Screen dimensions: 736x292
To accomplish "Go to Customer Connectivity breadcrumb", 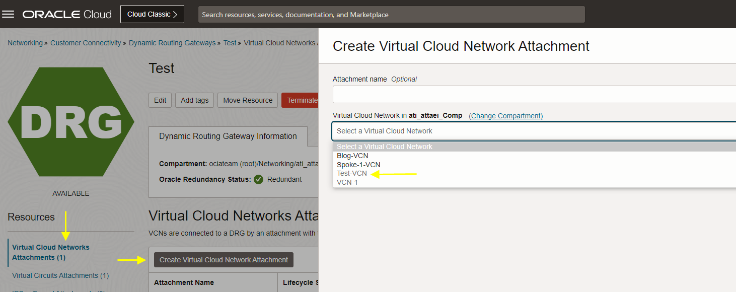I will pyautogui.click(x=86, y=43).
